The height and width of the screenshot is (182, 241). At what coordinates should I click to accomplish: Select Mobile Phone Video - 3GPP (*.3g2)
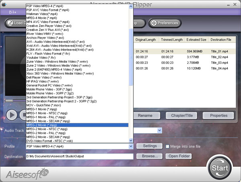(x=77, y=94)
